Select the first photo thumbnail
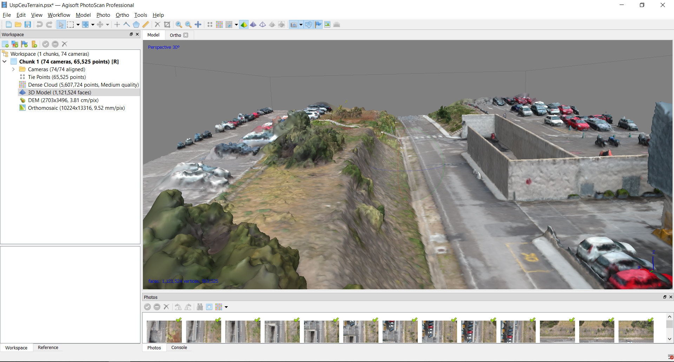 point(164,331)
